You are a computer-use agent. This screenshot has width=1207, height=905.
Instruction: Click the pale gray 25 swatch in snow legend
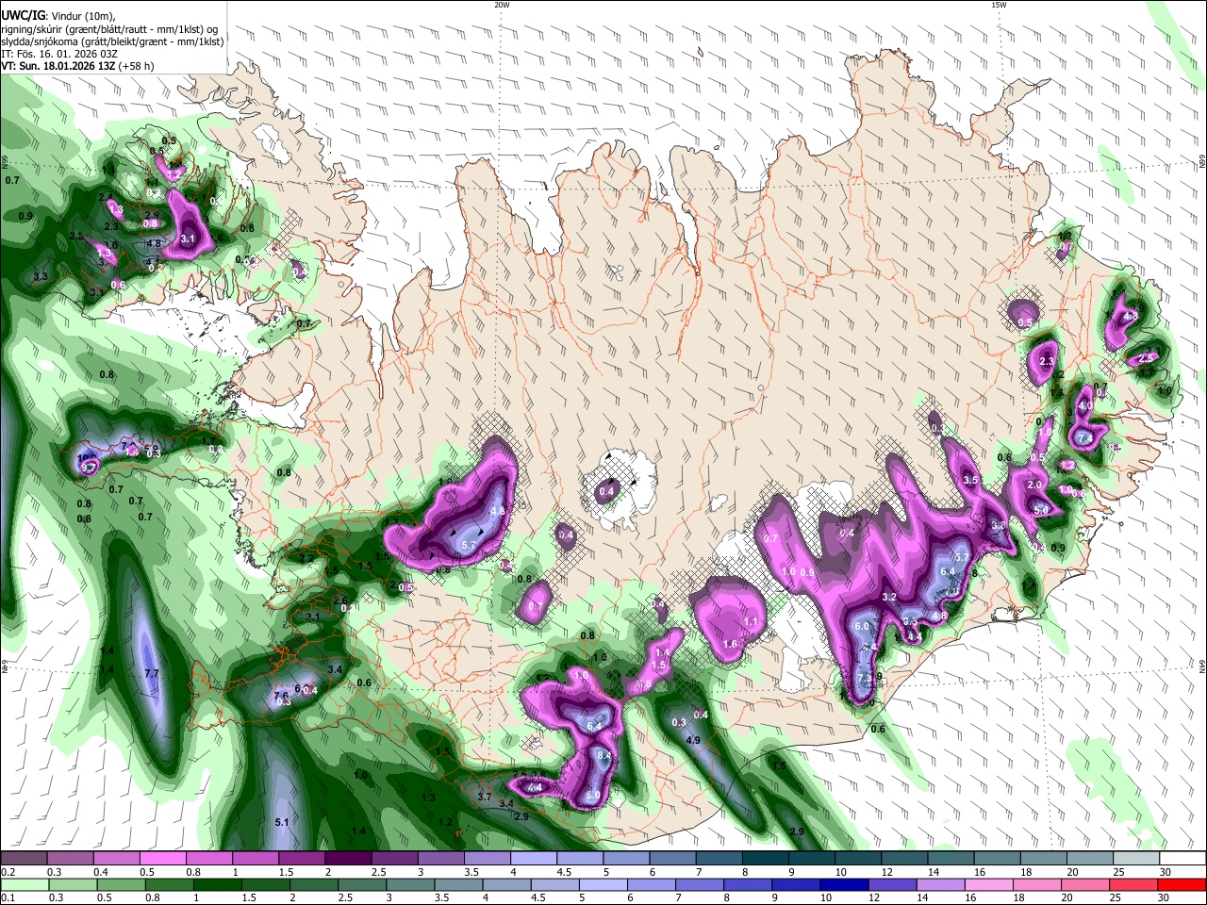(x=1134, y=858)
